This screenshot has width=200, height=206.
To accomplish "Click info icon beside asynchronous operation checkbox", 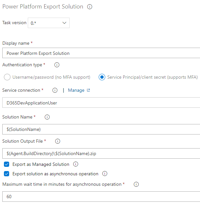I will click(x=105, y=174).
